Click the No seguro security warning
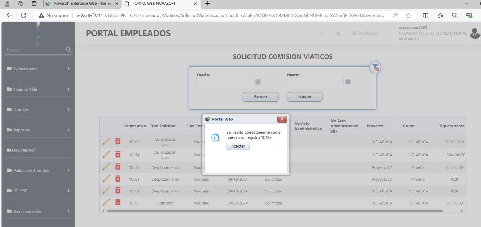 tap(53, 15)
